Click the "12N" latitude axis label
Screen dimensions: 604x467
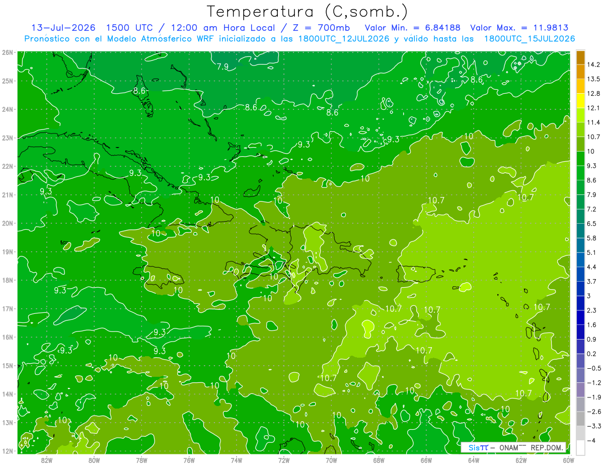(x=8, y=451)
